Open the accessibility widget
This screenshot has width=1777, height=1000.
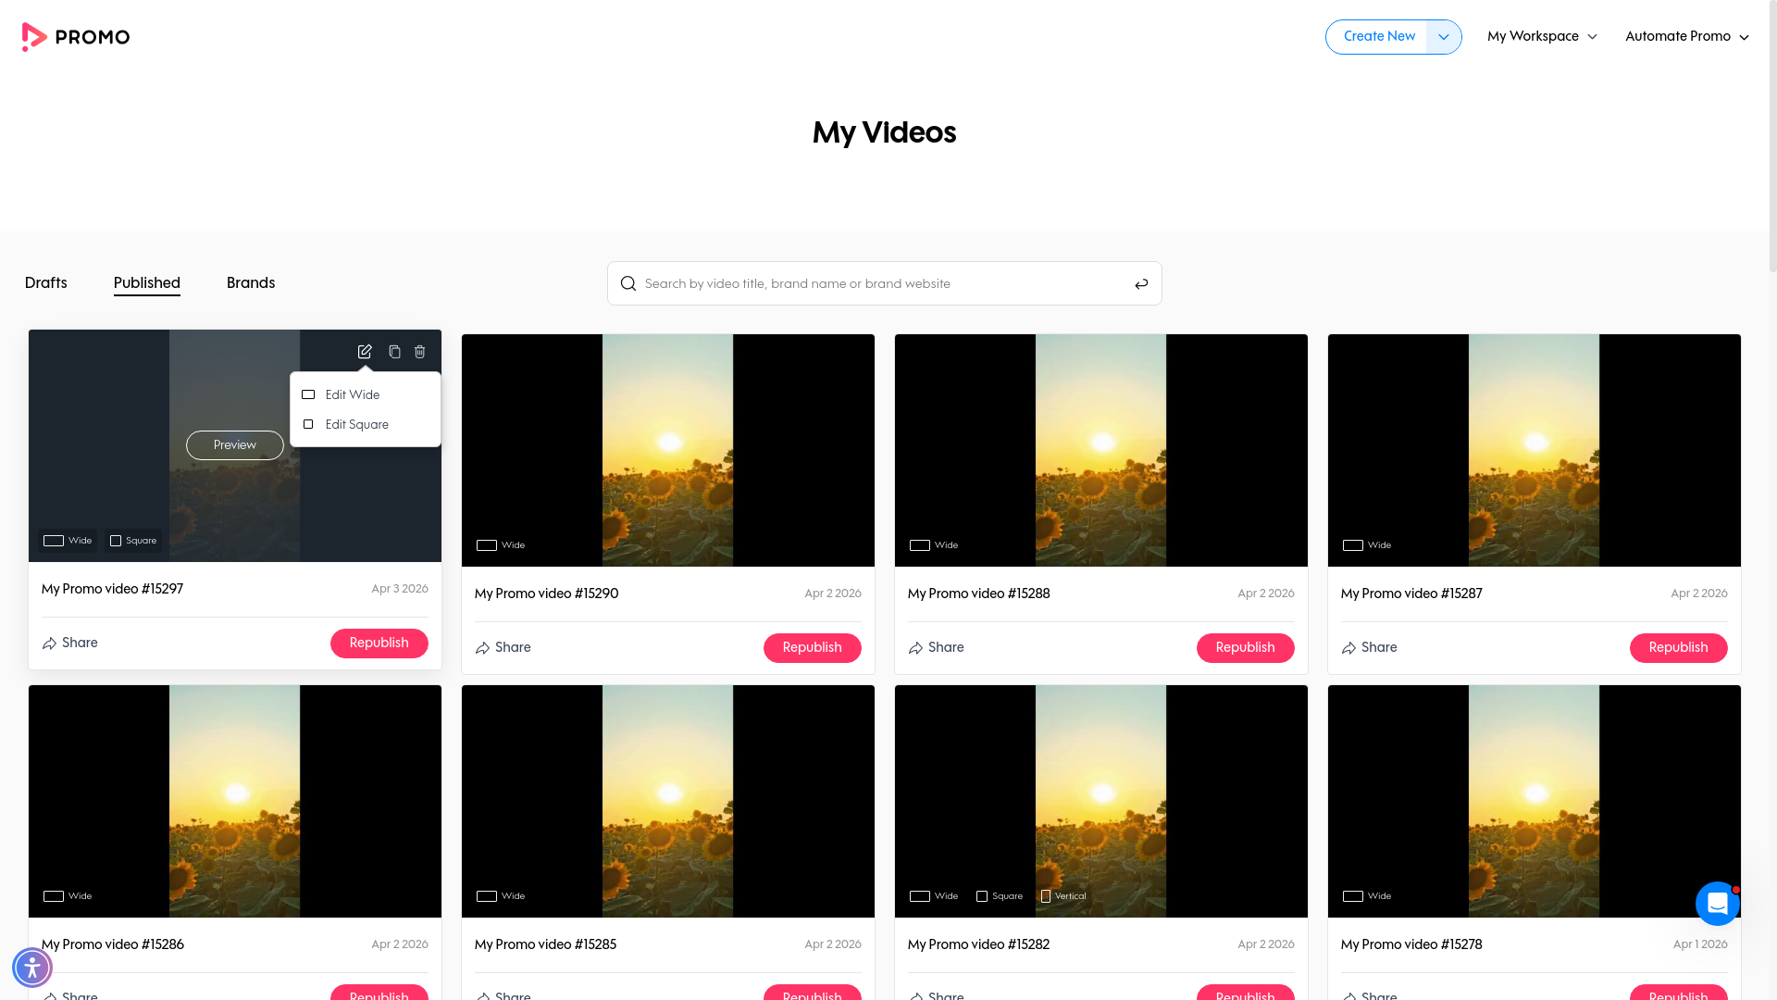[x=32, y=968]
